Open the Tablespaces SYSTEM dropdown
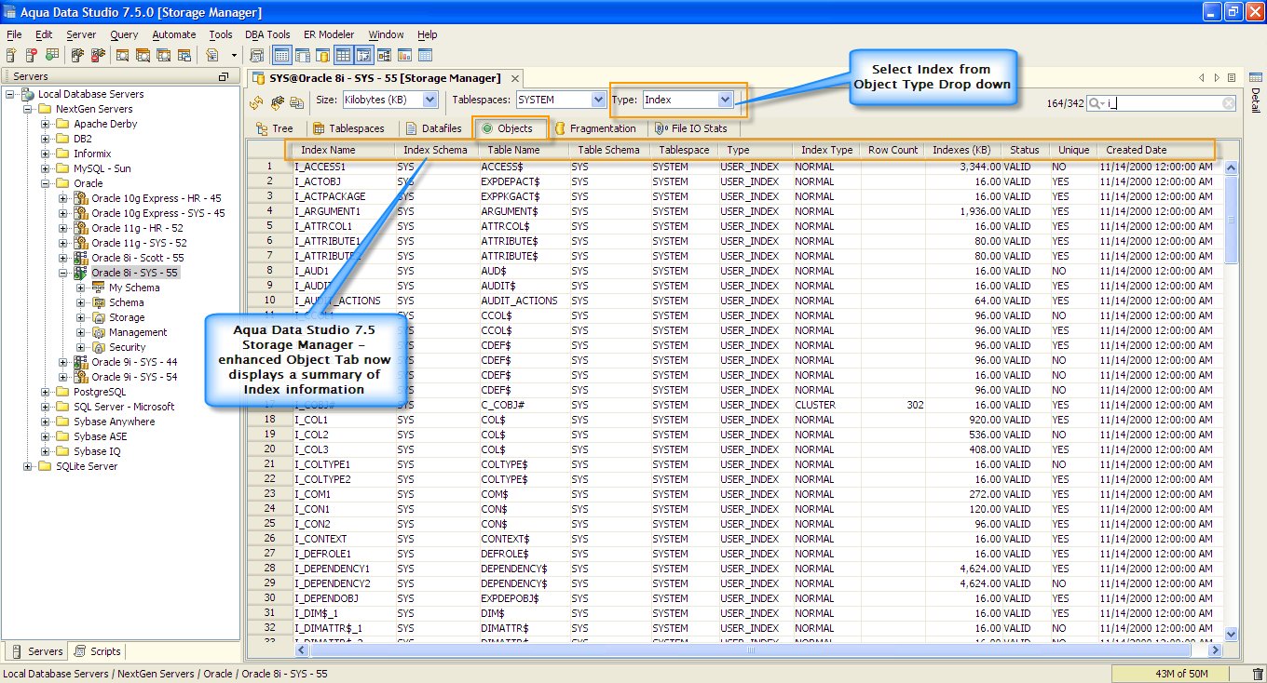This screenshot has height=683, width=1267. (x=598, y=100)
